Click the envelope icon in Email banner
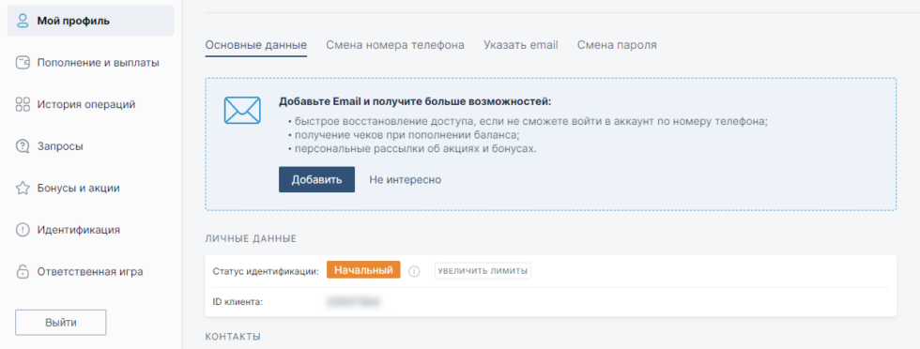 tap(242, 110)
